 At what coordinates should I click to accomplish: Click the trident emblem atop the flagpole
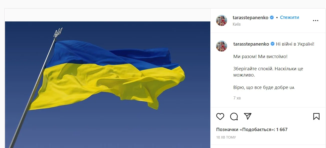(58, 33)
